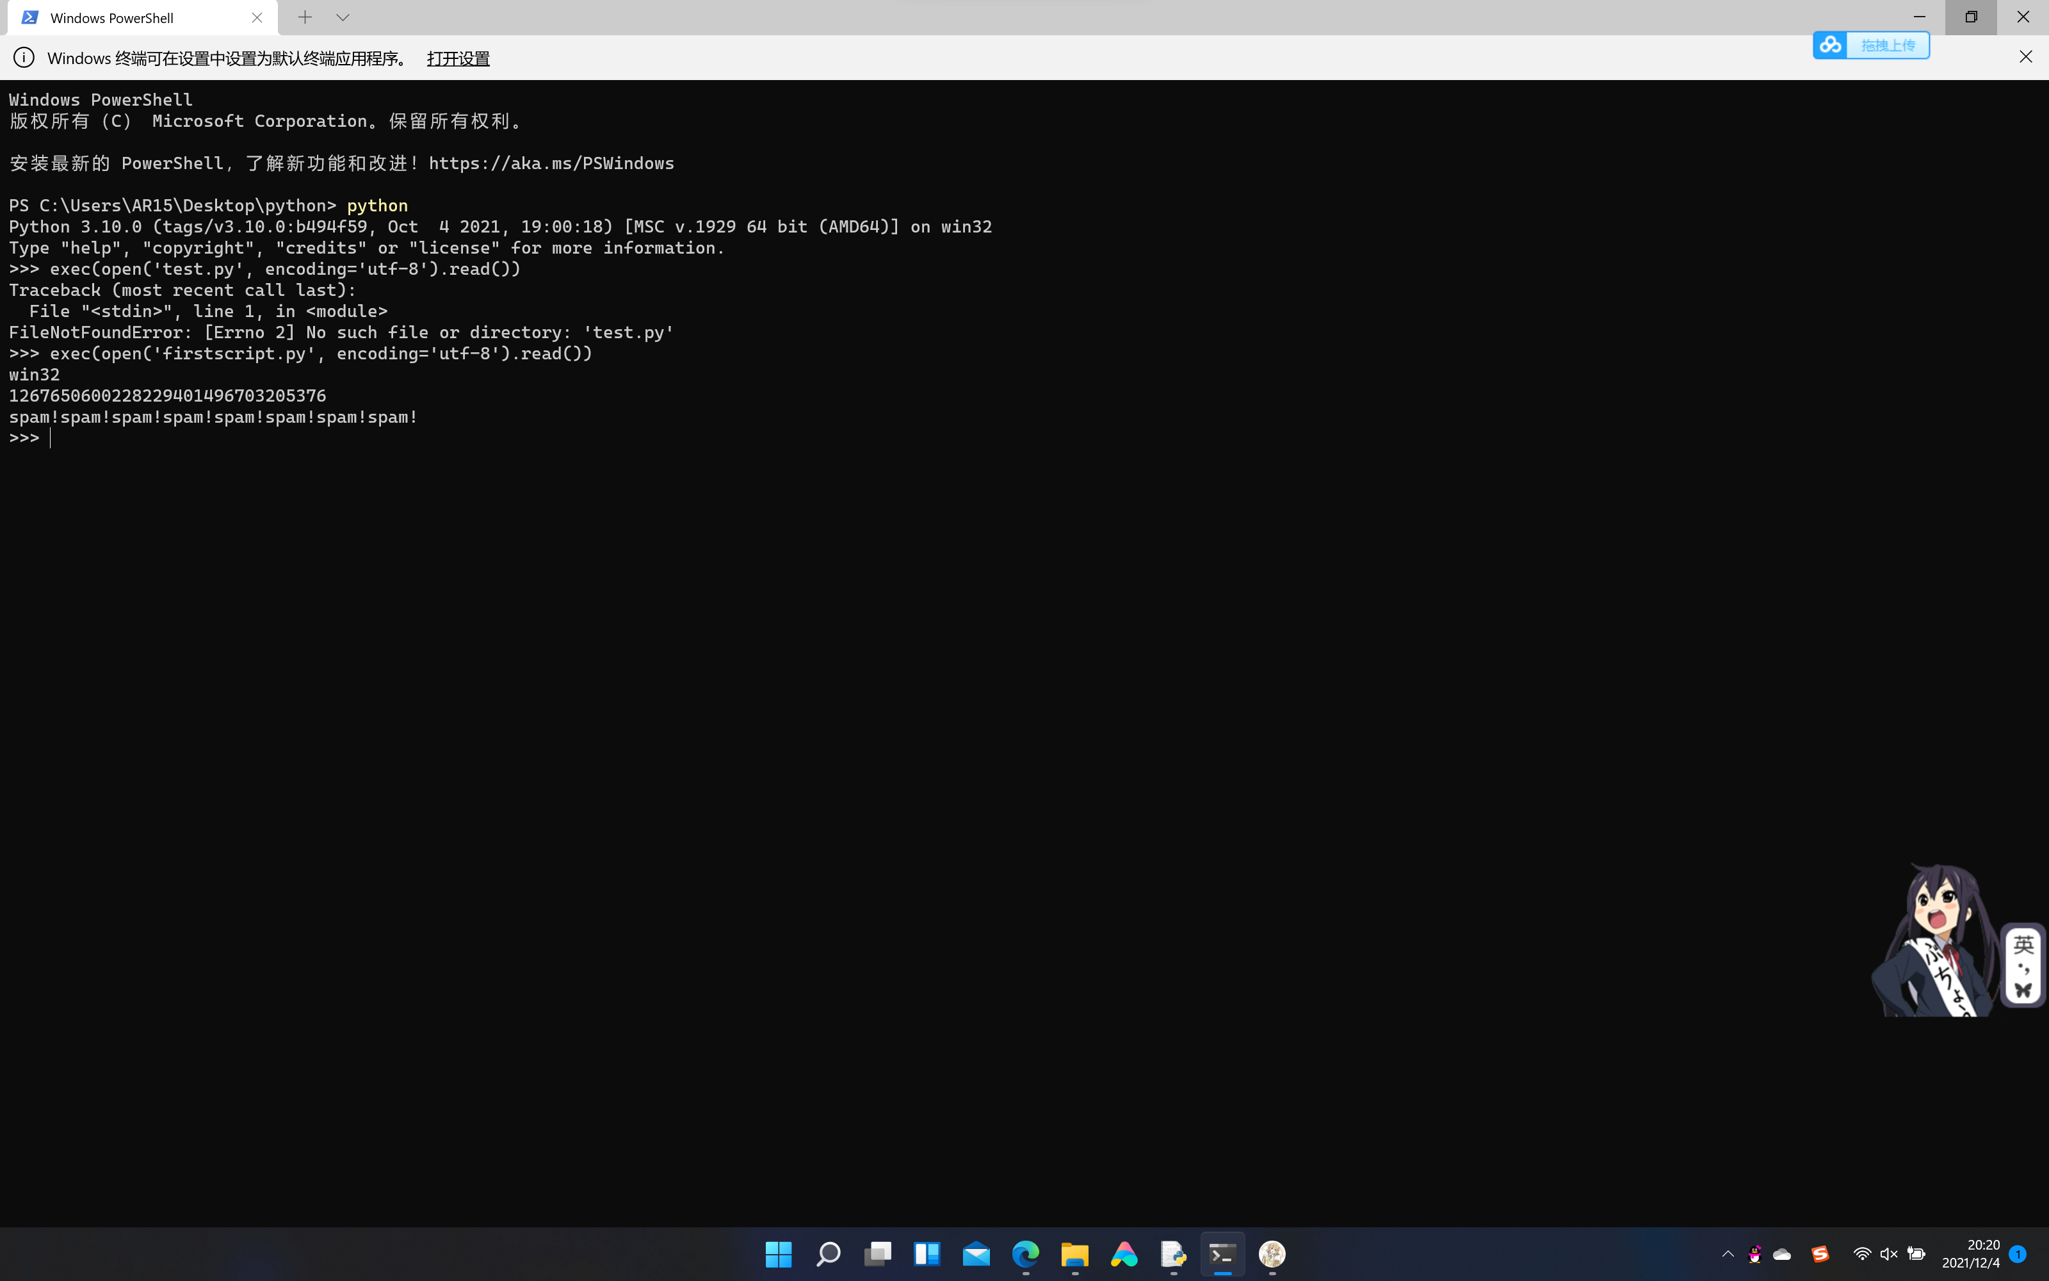The width and height of the screenshot is (2049, 1281).
Task: Launch the Mail app from the taskbar
Action: [x=975, y=1254]
